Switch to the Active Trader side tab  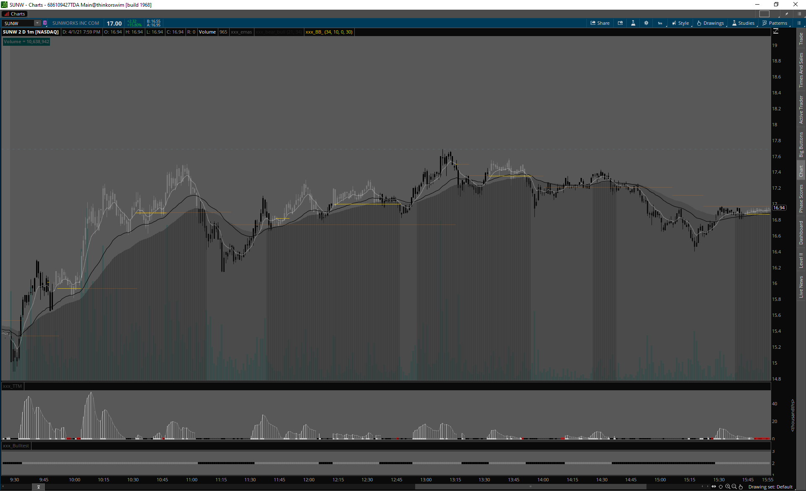point(801,110)
